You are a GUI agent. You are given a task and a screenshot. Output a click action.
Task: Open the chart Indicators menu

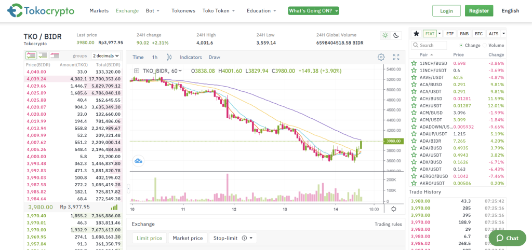[191, 57]
